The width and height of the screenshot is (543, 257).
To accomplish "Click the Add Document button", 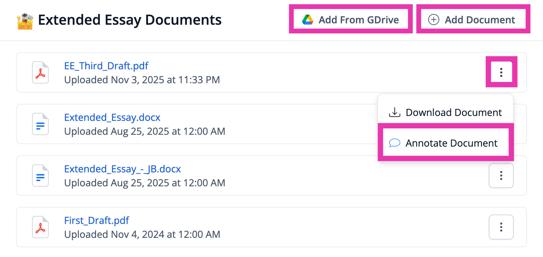I will (x=473, y=20).
